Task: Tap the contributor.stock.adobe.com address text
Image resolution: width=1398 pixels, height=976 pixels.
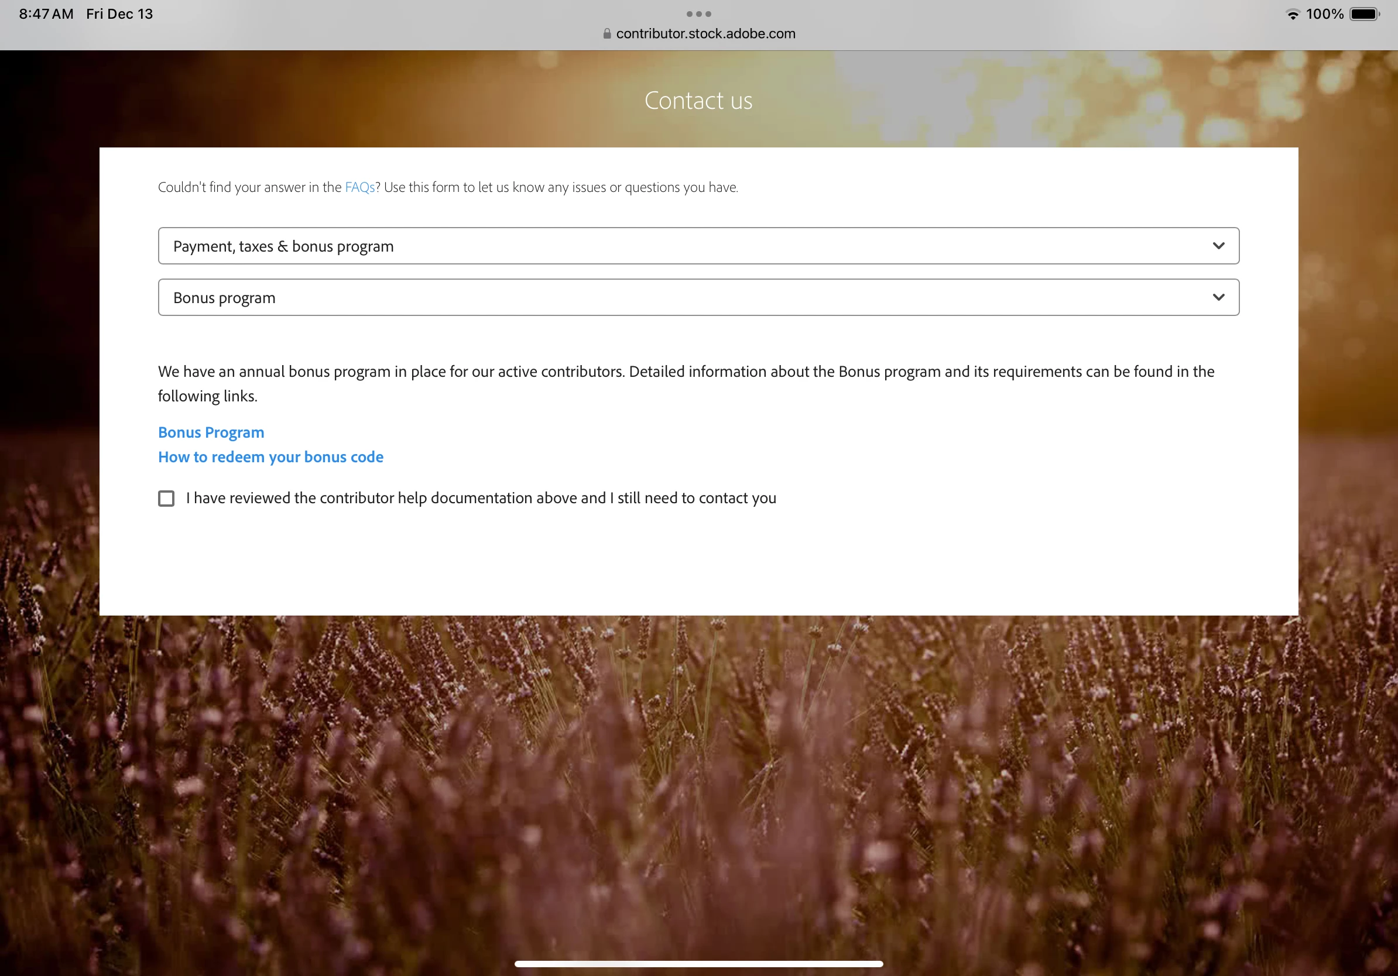Action: tap(705, 34)
